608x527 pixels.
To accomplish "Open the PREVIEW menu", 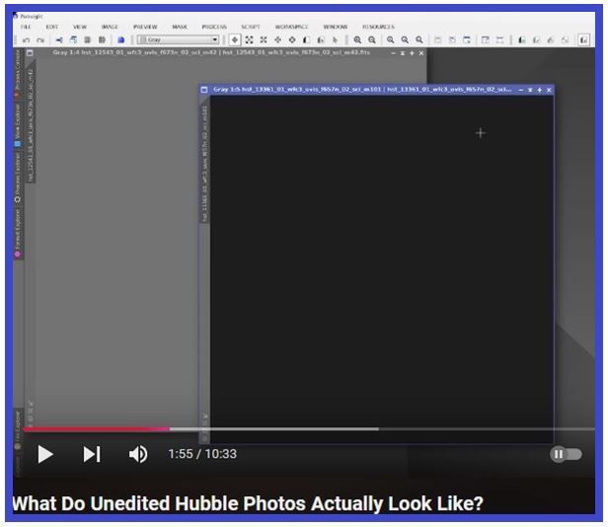I will (x=145, y=27).
